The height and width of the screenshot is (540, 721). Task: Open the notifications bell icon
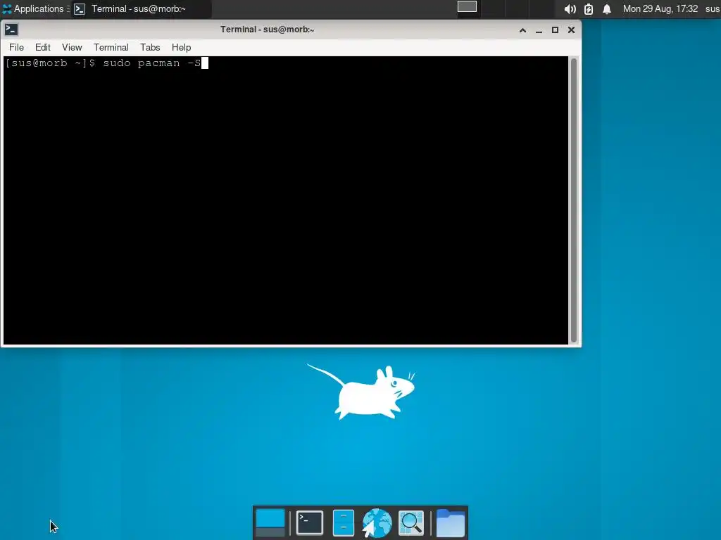coord(607,9)
